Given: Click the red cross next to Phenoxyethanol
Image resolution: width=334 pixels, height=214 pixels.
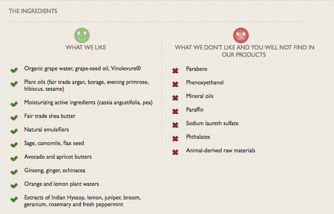Looking at the screenshot, I should click(175, 84).
